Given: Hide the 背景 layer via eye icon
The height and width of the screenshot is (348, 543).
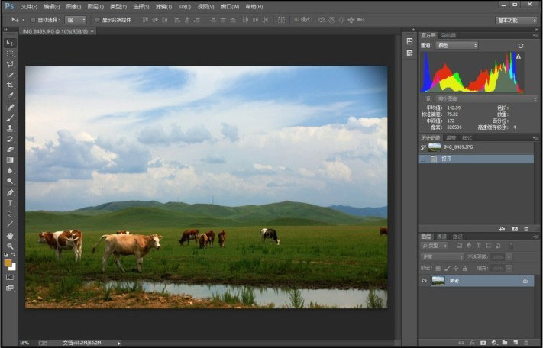Looking at the screenshot, I should coord(425,281).
